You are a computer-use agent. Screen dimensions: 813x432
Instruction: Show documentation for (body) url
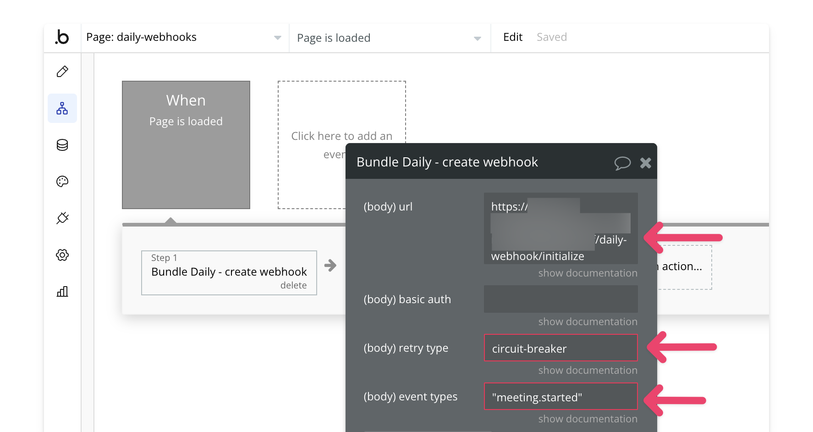click(588, 273)
